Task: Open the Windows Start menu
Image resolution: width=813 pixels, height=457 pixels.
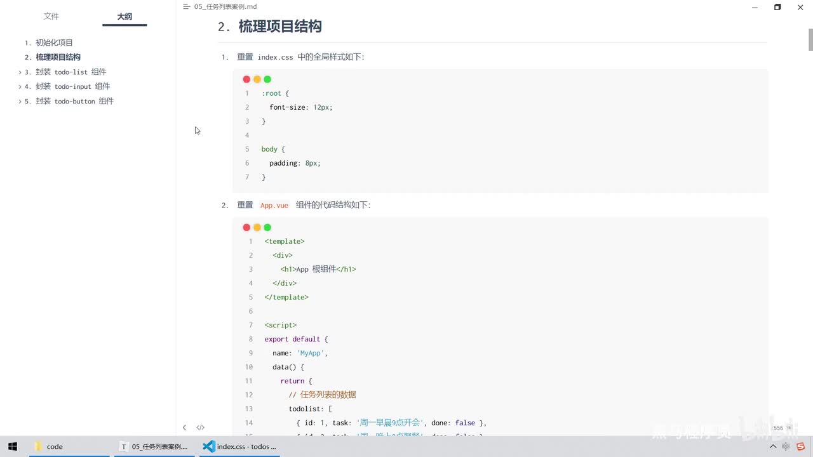Action: (x=12, y=446)
